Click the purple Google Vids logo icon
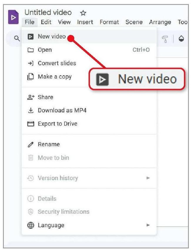Viewport: 191px width, 250px height. 14,17
